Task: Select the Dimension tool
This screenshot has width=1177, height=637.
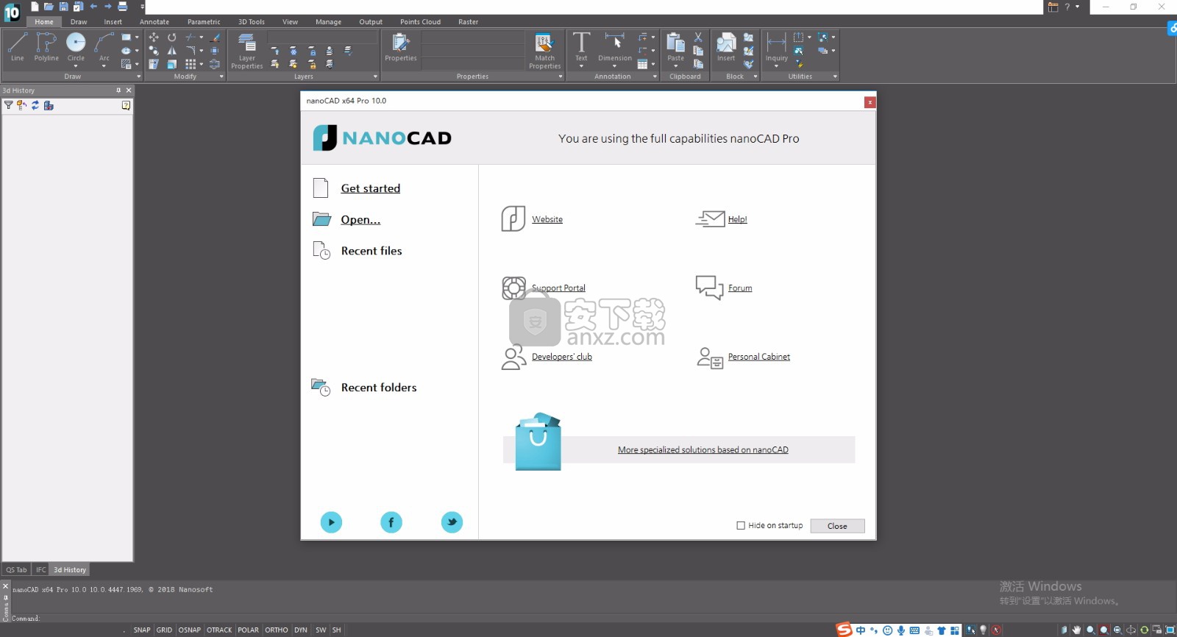Action: pyautogui.click(x=615, y=47)
